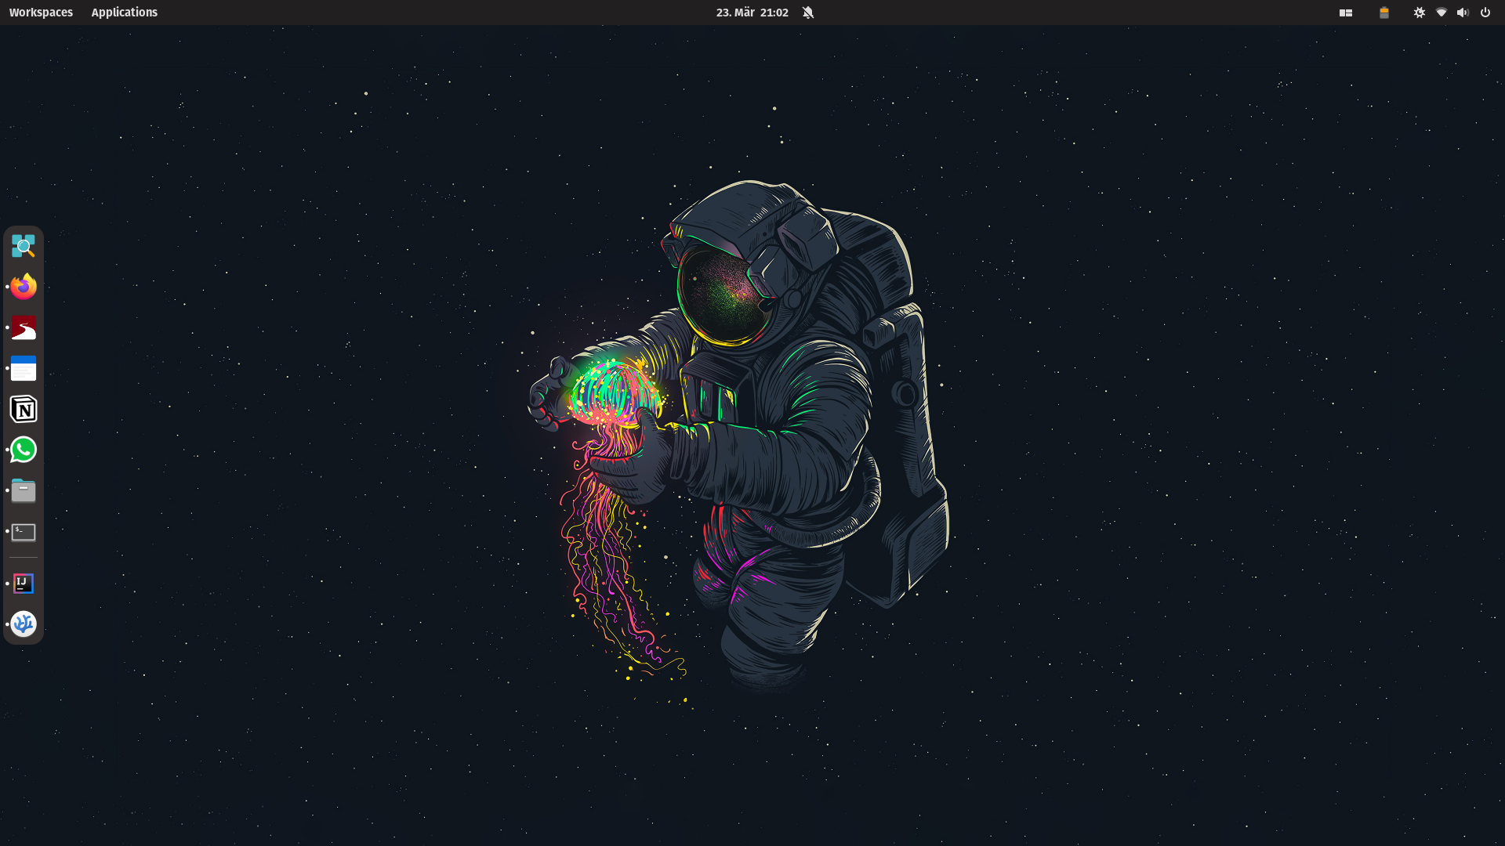Open the Files manager from the dock
The height and width of the screenshot is (846, 1505).
(x=24, y=490)
